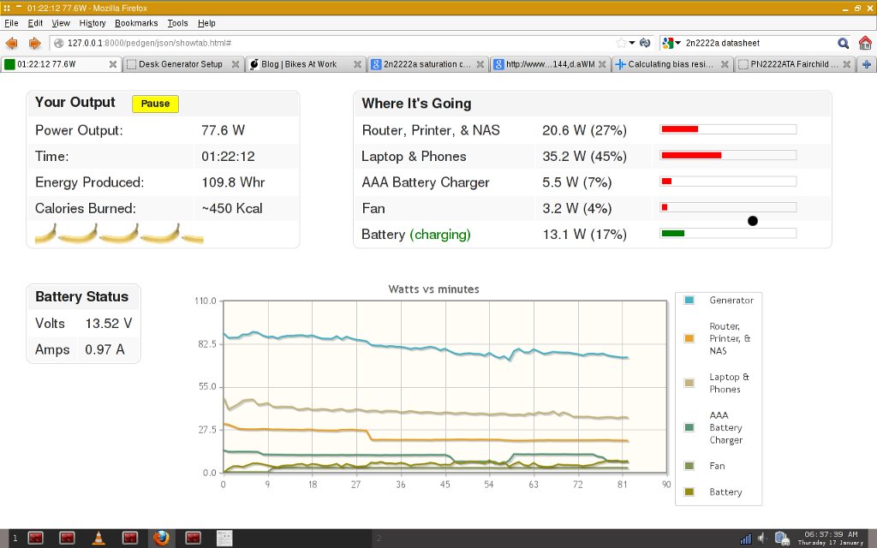
Task: Click the Google search engine icon
Action: pos(667,43)
